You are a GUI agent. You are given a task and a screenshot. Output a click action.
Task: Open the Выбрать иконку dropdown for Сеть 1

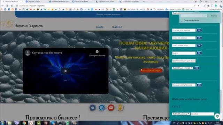pyautogui.click(x=181, y=114)
